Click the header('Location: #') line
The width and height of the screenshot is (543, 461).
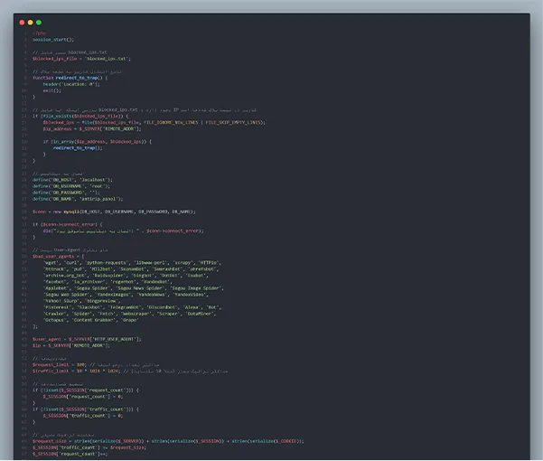pos(71,84)
